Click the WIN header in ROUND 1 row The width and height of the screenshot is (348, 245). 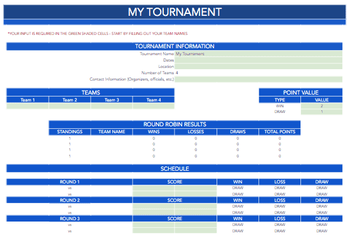click(x=238, y=182)
